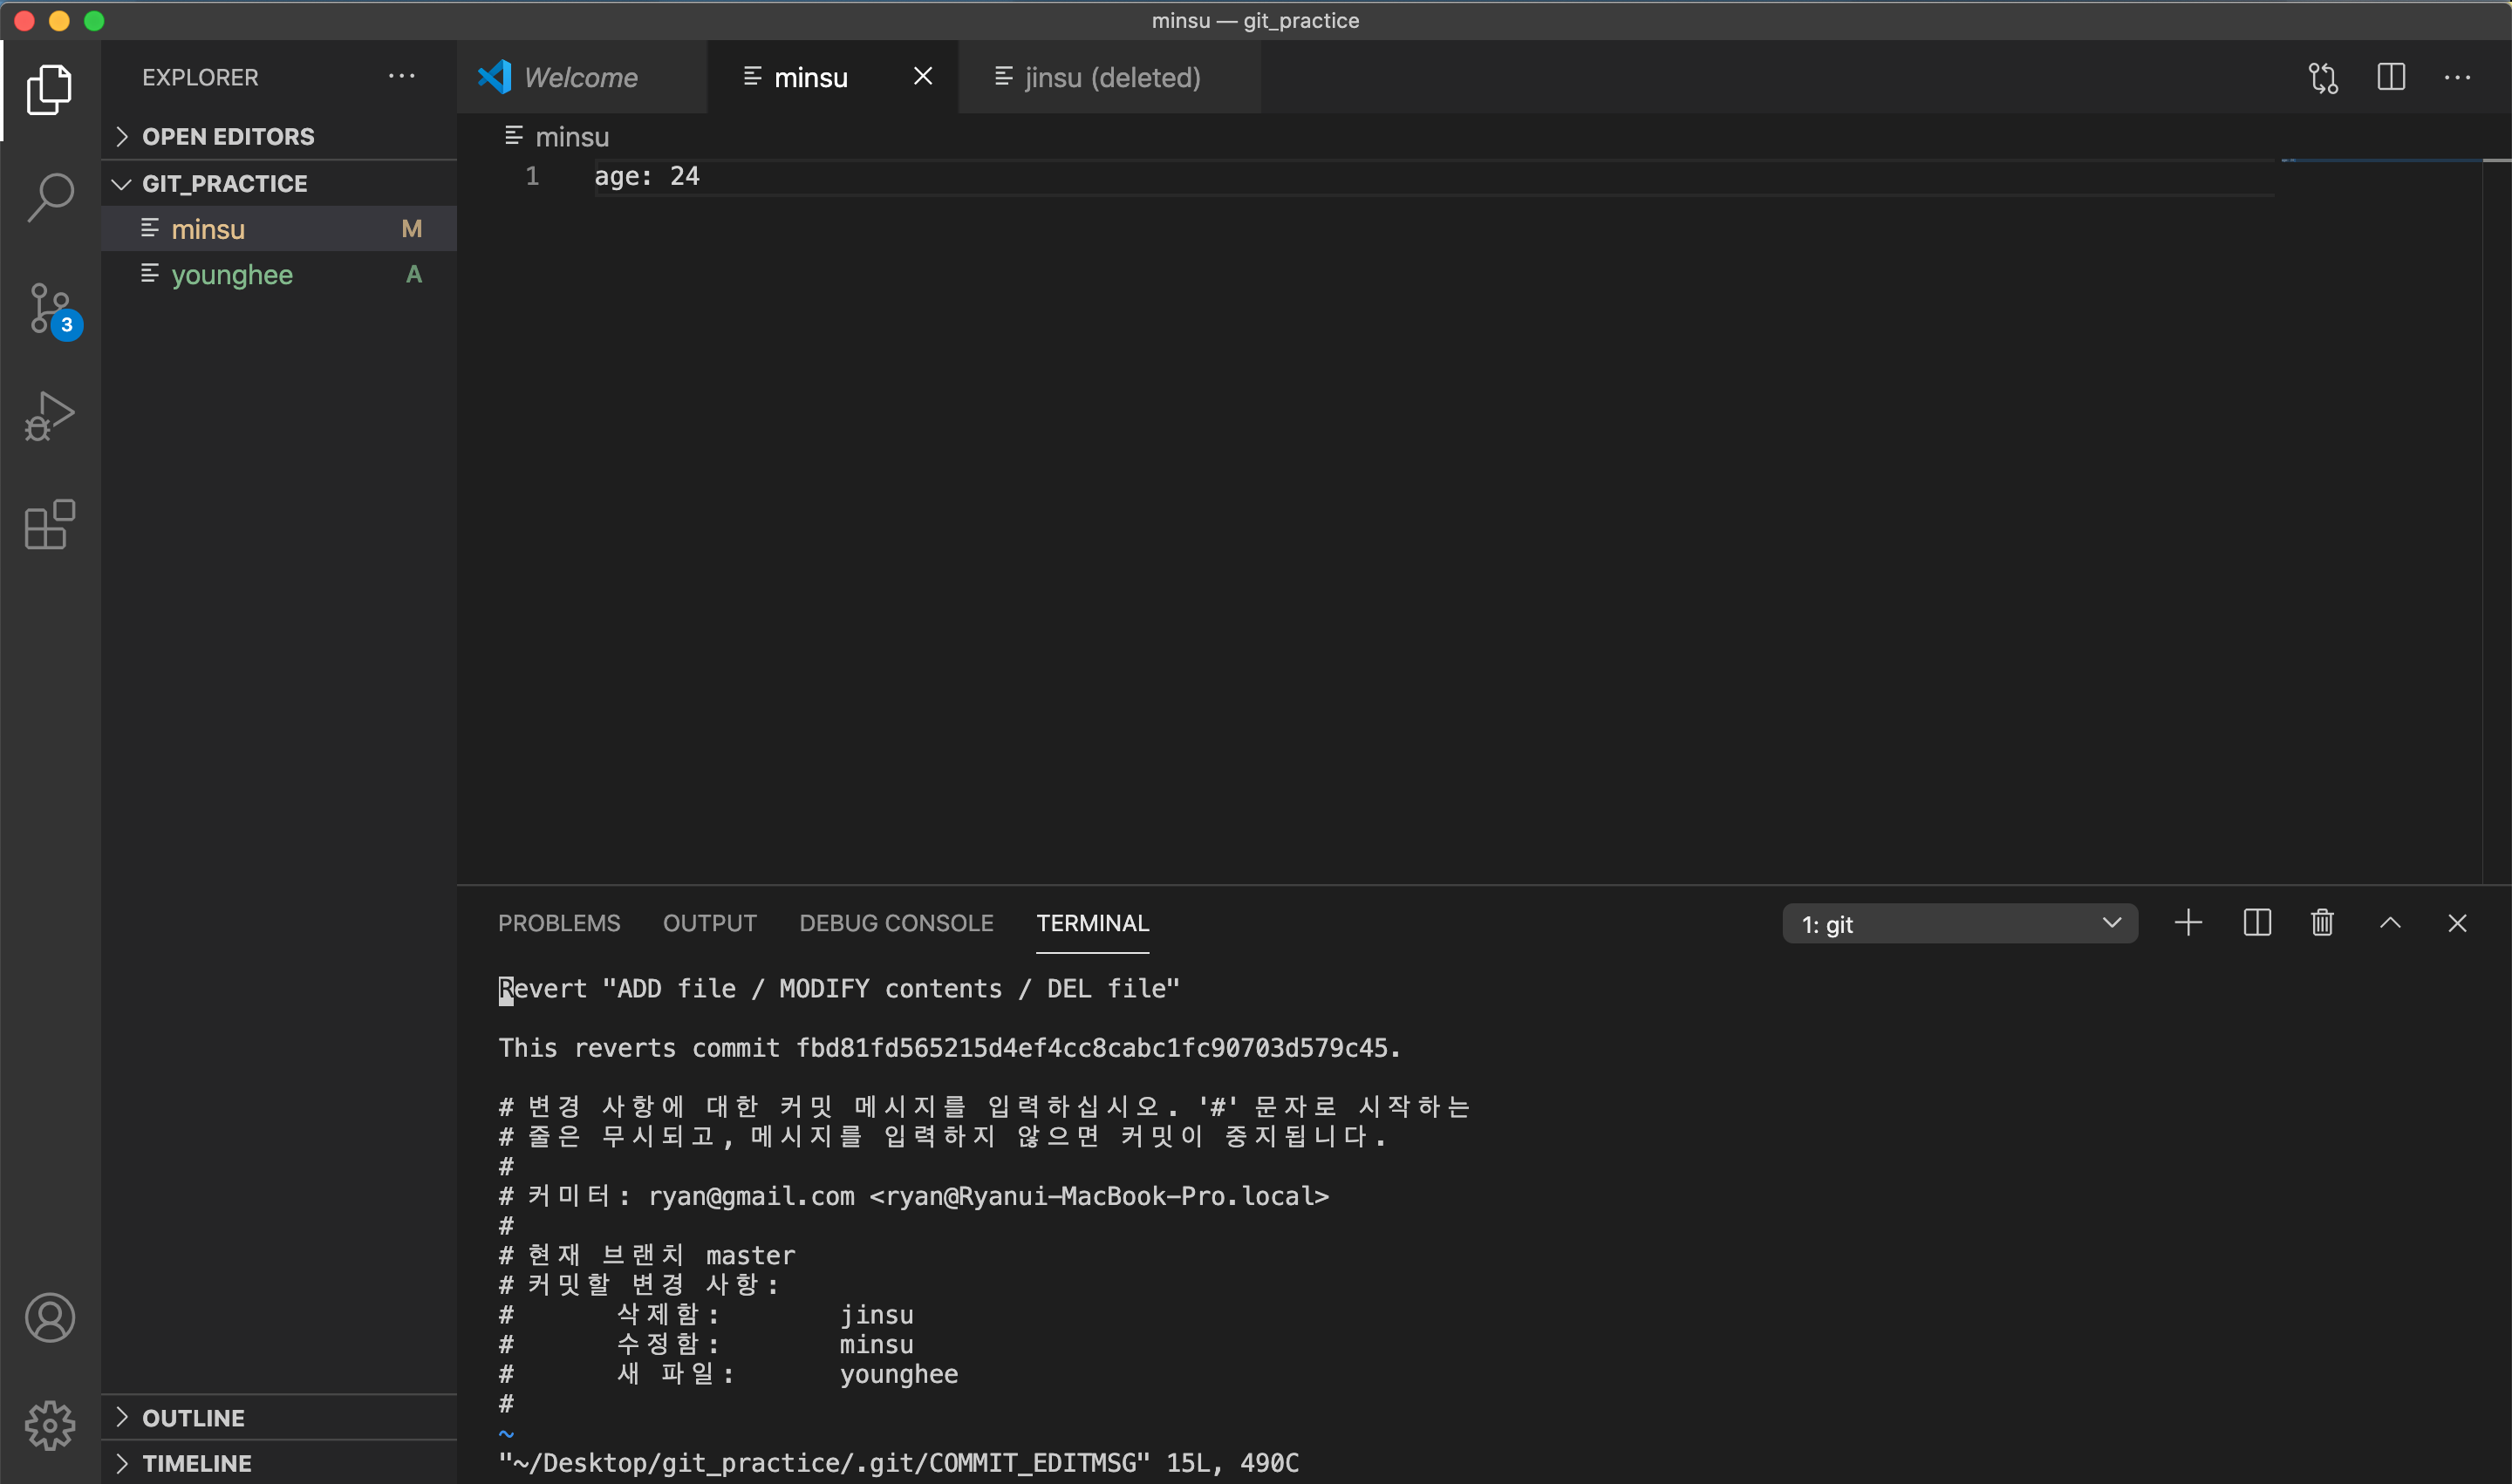
Task: Open the compare changes icon near editor actions
Action: click(x=2323, y=77)
